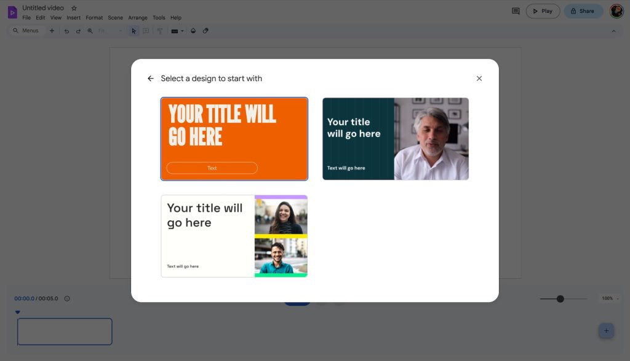The height and width of the screenshot is (361, 630).
Task: Click the Redo arrow in toolbar
Action: click(x=78, y=31)
